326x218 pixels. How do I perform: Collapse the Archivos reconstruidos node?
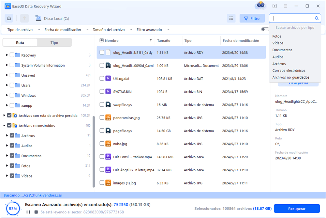[x=4, y=125]
